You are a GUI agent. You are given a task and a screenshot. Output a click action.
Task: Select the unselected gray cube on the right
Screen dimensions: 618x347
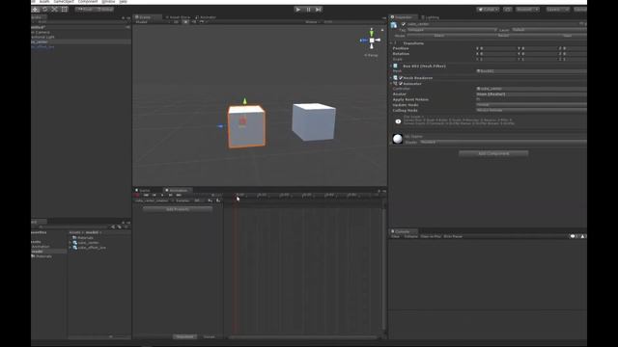click(x=314, y=121)
